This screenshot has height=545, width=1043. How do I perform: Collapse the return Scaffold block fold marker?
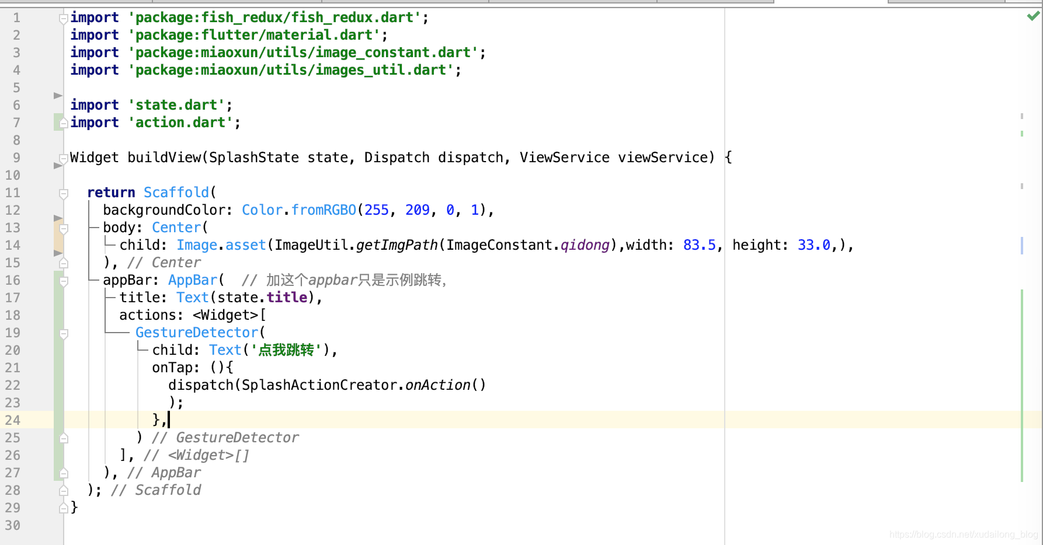point(64,193)
